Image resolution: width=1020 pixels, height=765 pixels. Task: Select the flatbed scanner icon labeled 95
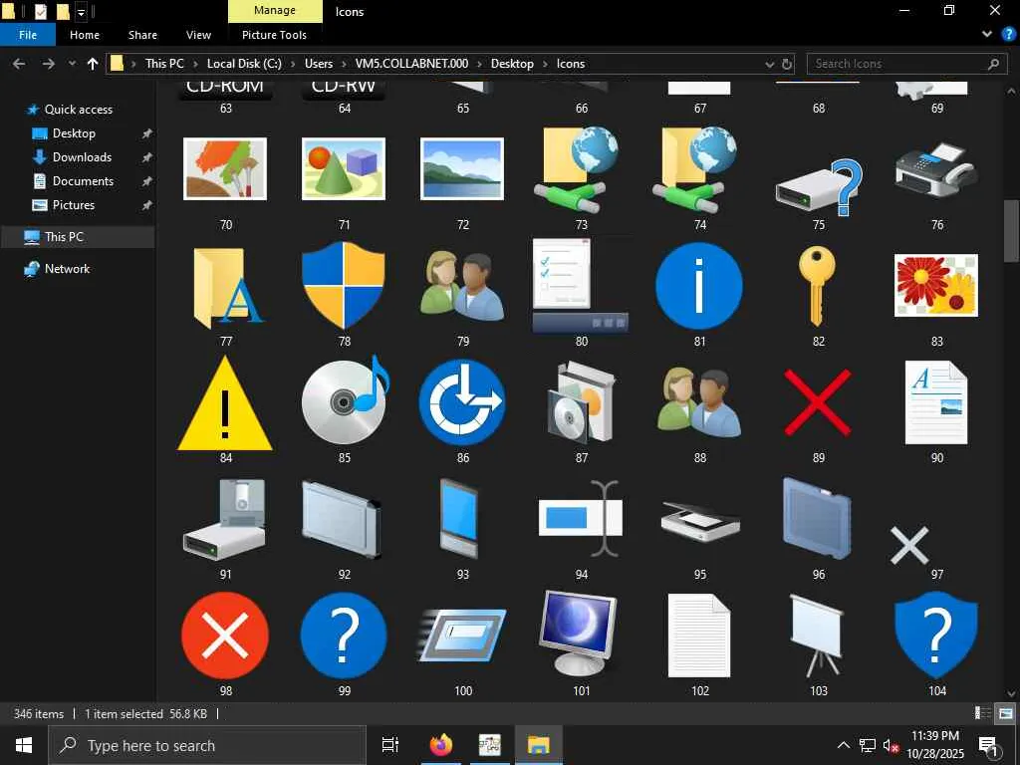click(700, 522)
